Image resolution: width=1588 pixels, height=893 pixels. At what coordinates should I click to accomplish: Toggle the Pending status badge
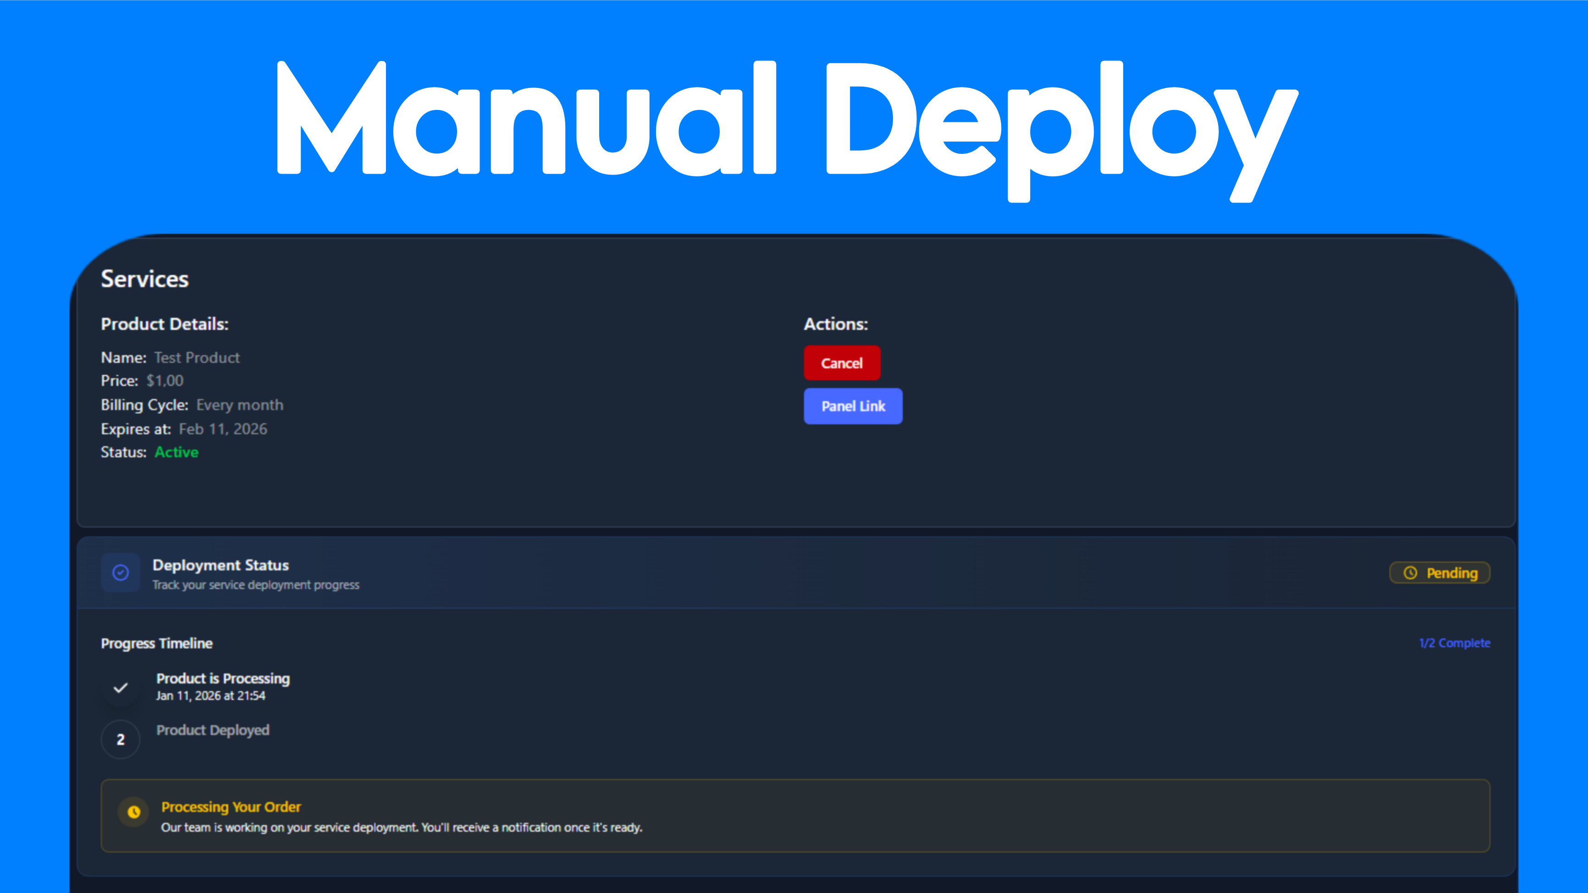[1439, 573]
